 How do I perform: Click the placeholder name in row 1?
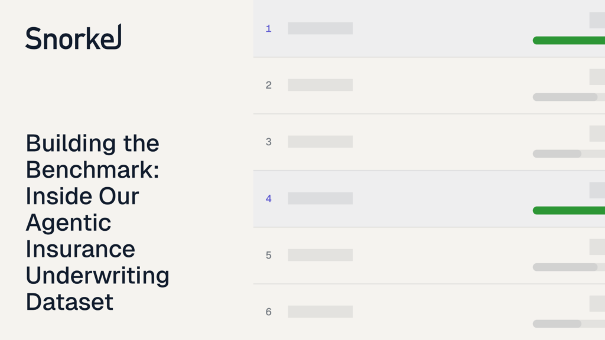(320, 28)
